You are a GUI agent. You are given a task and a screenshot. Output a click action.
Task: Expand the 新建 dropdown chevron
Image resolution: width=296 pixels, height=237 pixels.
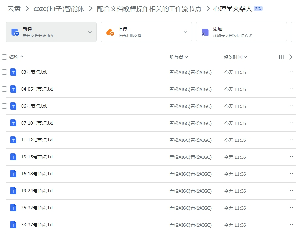point(90,32)
